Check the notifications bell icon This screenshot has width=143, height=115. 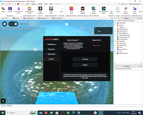coord(122,4)
